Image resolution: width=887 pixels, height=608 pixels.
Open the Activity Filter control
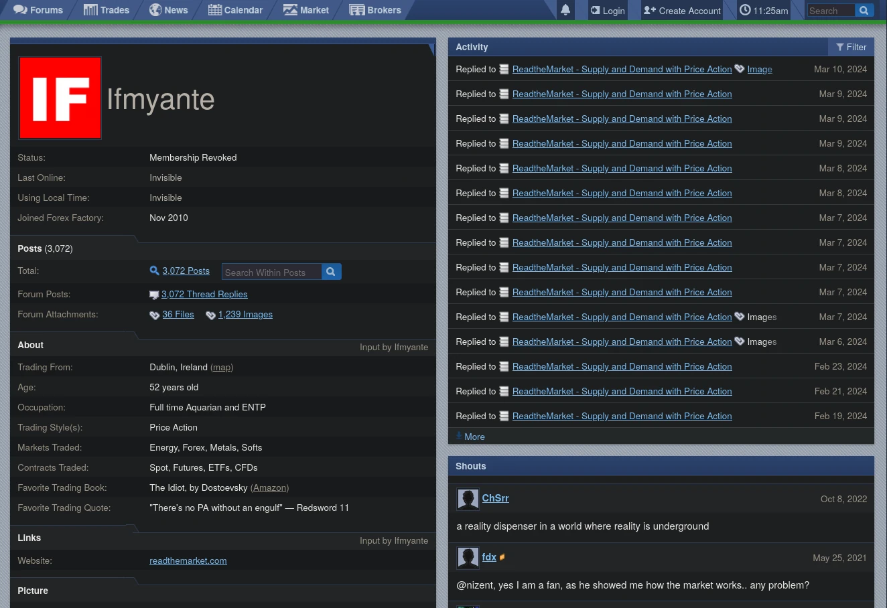[851, 47]
